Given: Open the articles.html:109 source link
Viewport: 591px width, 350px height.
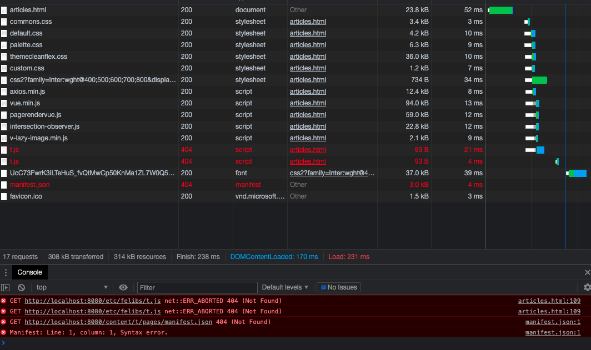Looking at the screenshot, I should click(549, 301).
